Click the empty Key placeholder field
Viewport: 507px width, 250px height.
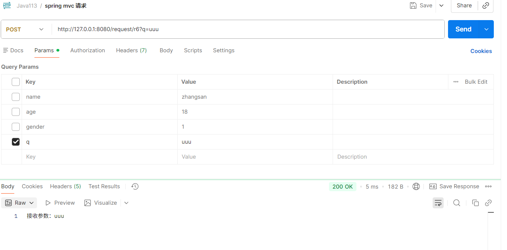(100, 157)
